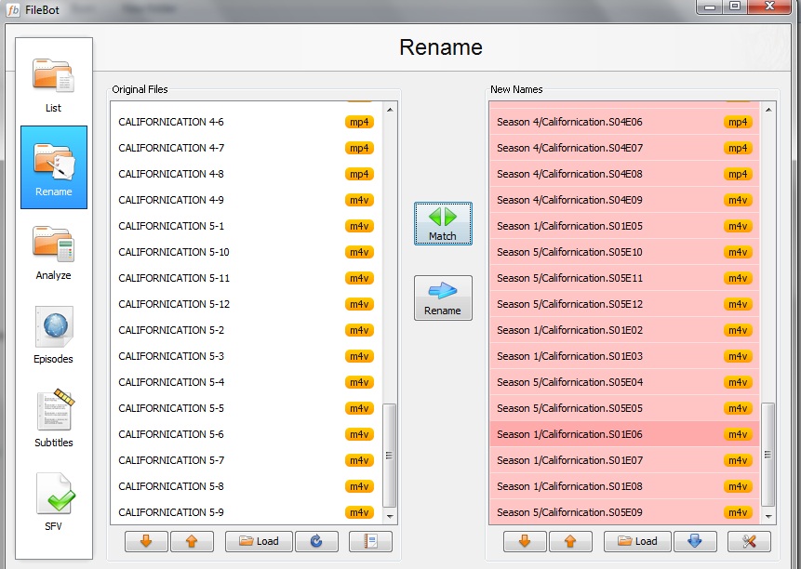The width and height of the screenshot is (801, 569).
Task: Select new name Californication.S05E12
Action: [625, 304]
